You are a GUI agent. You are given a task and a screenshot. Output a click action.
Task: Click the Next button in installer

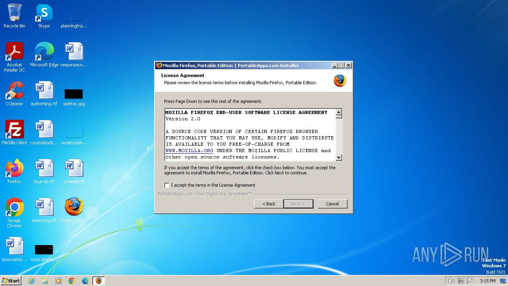pyautogui.click(x=298, y=204)
